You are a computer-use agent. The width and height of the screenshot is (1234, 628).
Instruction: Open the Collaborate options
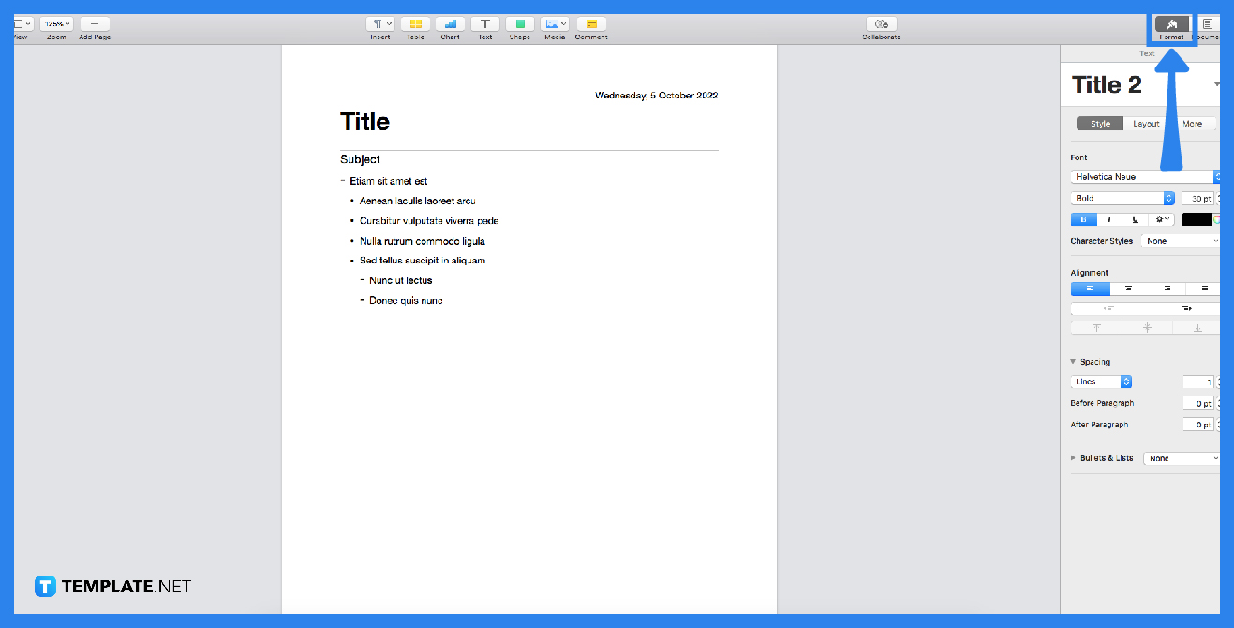click(x=881, y=25)
